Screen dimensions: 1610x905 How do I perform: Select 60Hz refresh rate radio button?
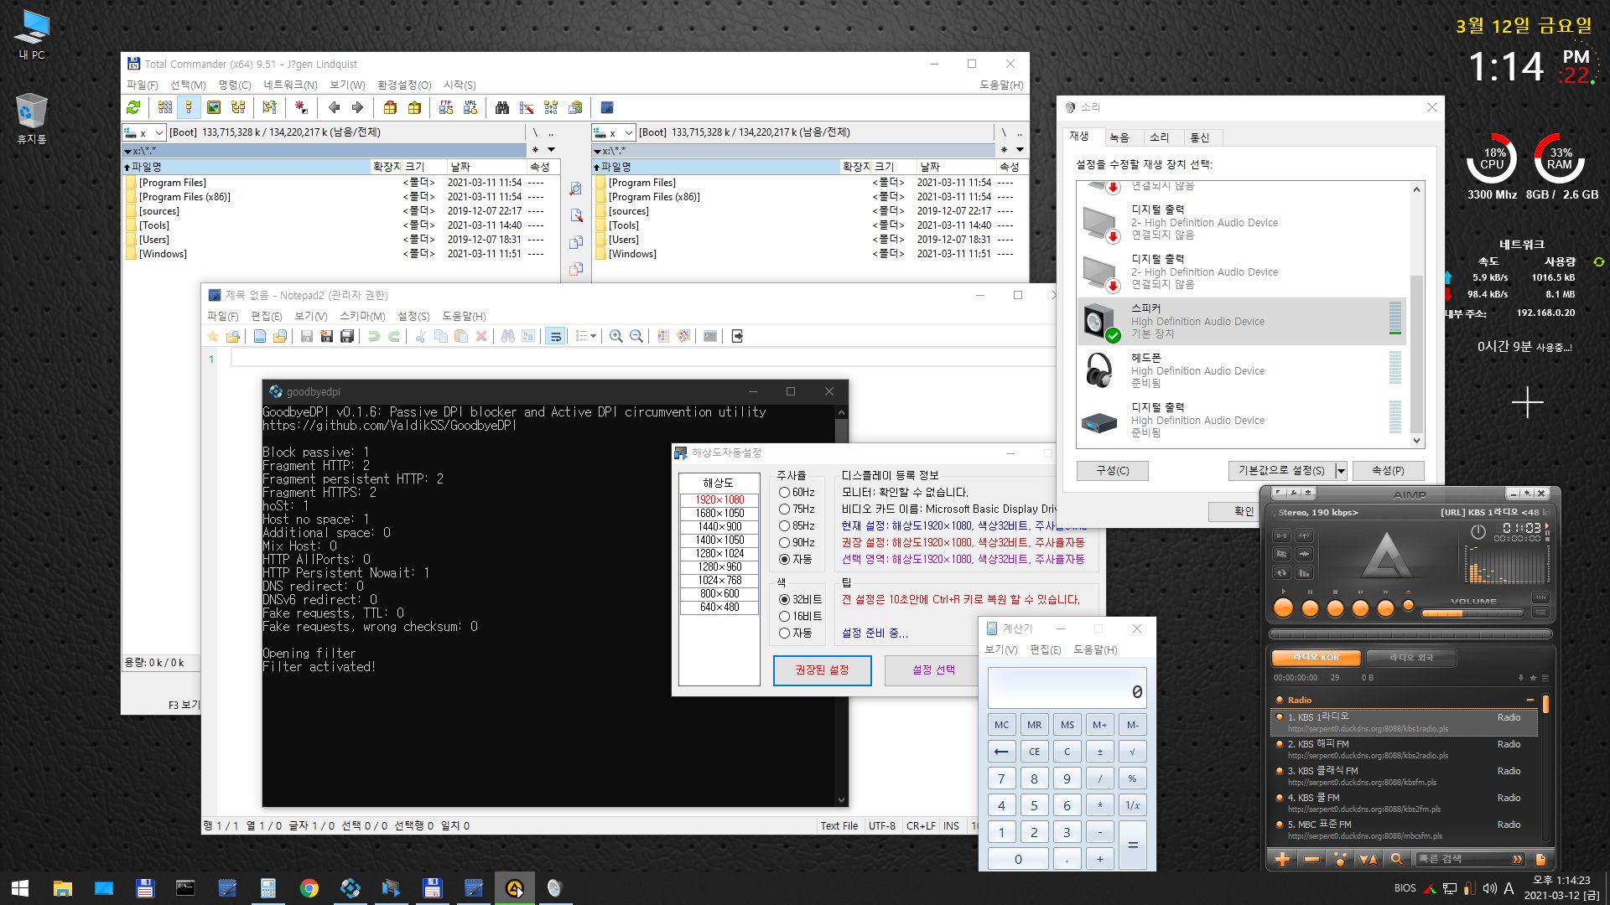[797, 493]
